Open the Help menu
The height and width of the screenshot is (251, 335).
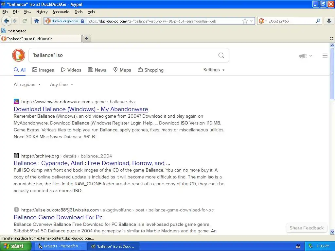(x=91, y=12)
